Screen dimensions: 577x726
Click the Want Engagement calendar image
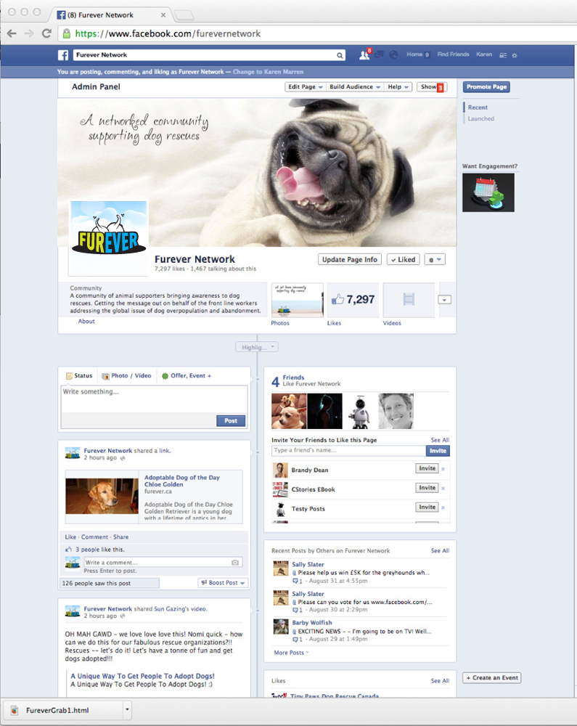[x=488, y=192]
